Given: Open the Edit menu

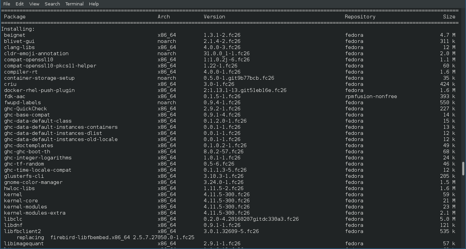Looking at the screenshot, I should pyautogui.click(x=19, y=4).
